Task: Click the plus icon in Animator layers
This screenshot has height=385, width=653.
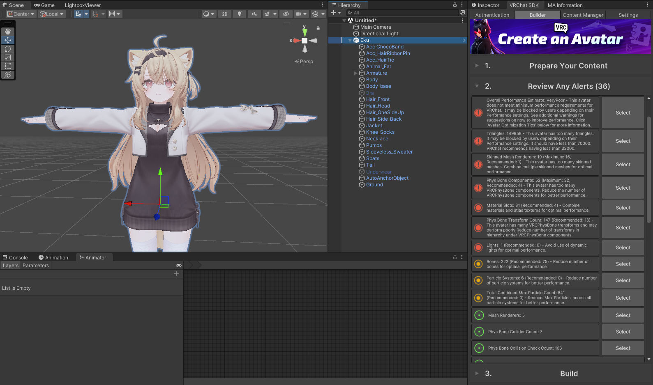Action: (x=176, y=274)
